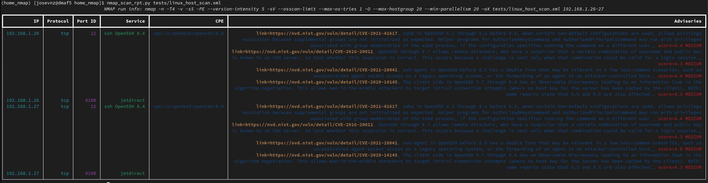Click the Port ID column header
This screenshot has height=183, width=708.
click(x=86, y=21)
